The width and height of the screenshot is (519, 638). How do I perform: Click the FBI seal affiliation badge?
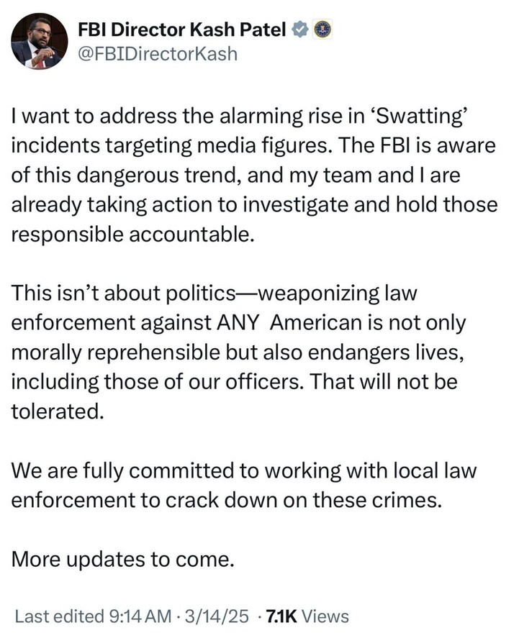(x=323, y=29)
